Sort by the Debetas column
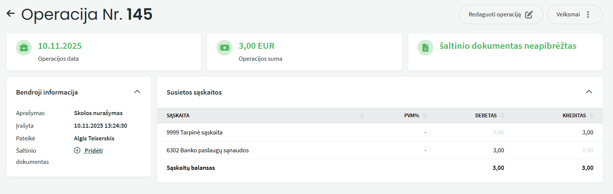The image size is (613, 194). [502, 116]
